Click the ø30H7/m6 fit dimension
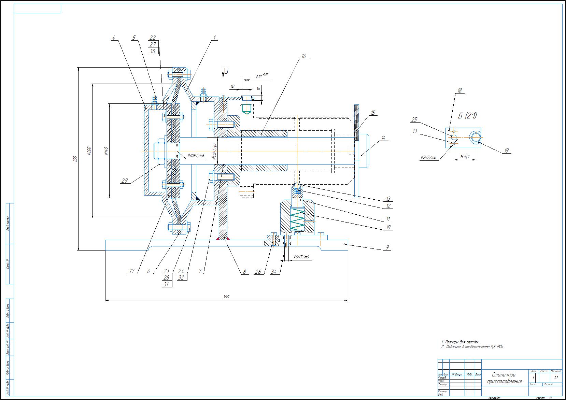 196,156
